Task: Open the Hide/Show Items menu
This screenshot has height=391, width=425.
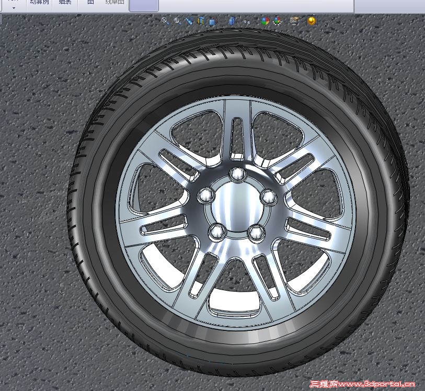Action: (x=247, y=21)
